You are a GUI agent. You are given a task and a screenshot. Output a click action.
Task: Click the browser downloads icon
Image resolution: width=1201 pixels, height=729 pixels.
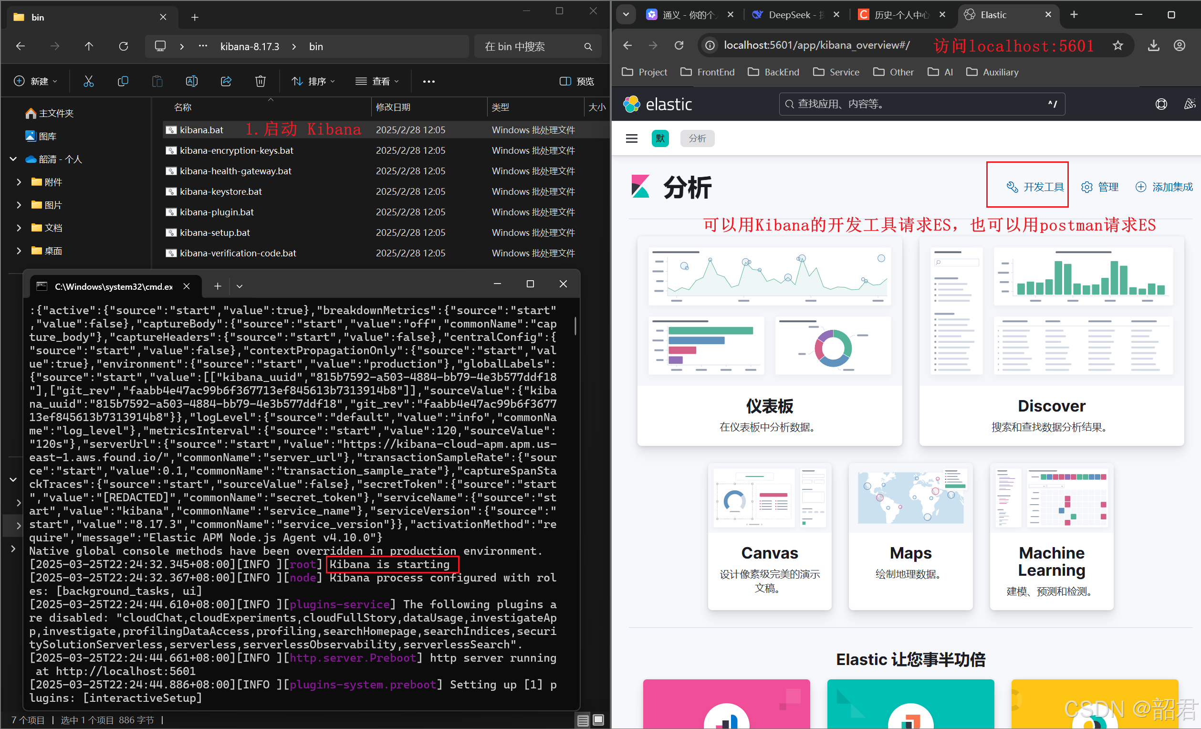click(x=1153, y=45)
